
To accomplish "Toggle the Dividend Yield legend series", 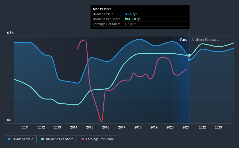I will (x=21, y=139).
